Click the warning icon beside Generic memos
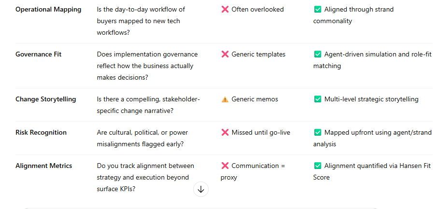 [x=225, y=99]
